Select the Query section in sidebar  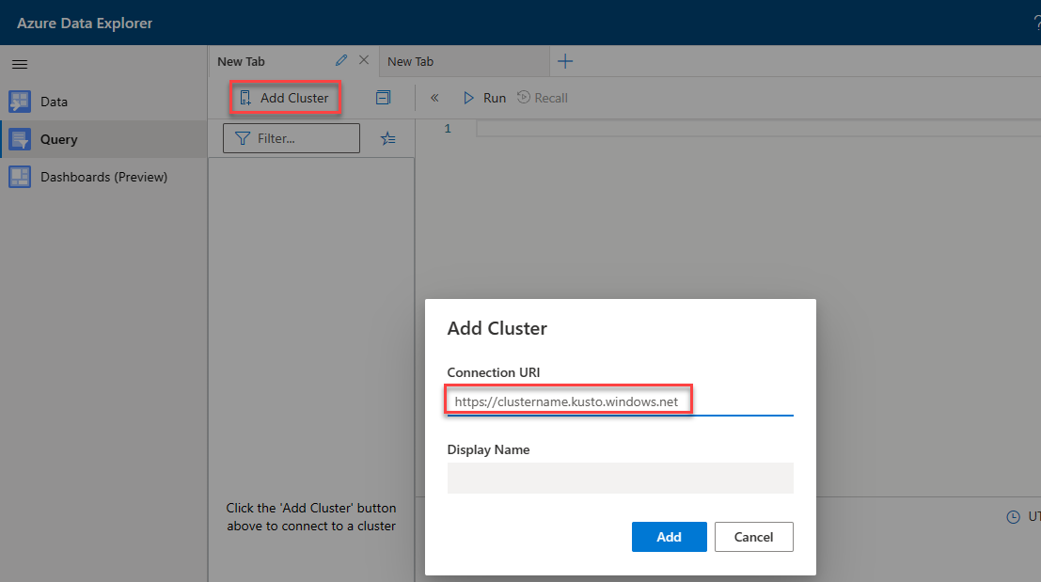(103, 139)
